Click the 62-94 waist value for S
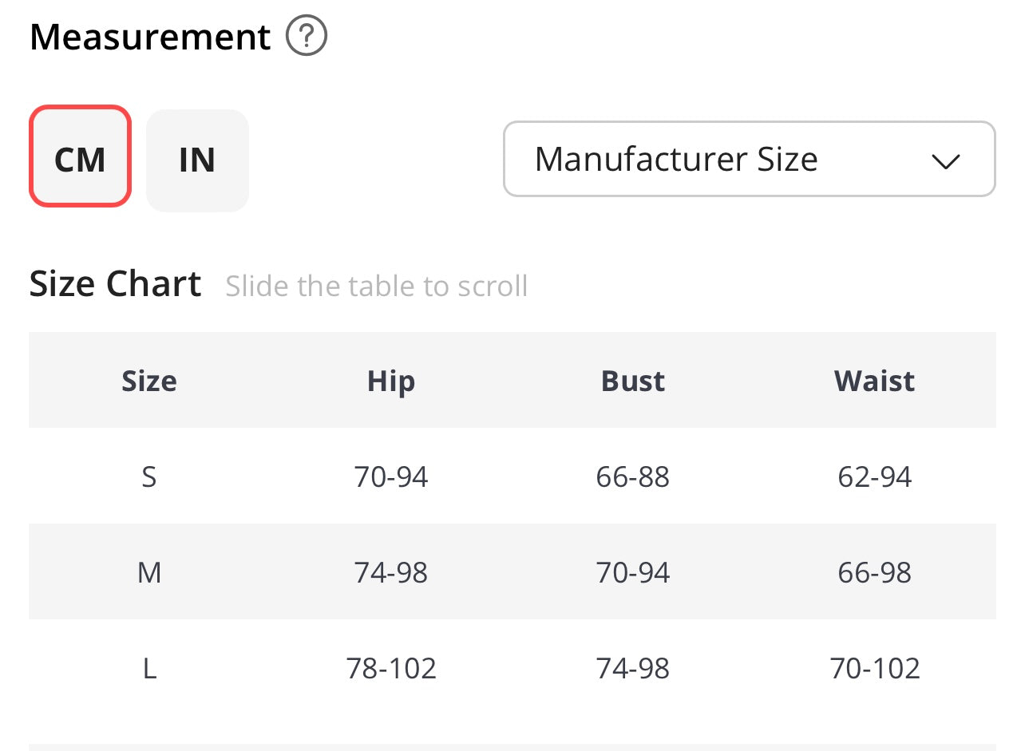Image resolution: width=1025 pixels, height=751 pixels. (x=874, y=476)
